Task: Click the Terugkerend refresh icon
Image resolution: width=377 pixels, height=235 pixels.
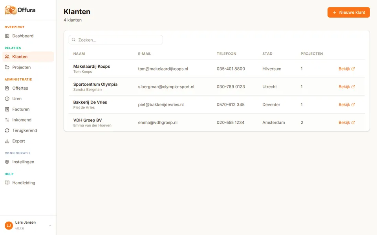Action: (x=7, y=130)
